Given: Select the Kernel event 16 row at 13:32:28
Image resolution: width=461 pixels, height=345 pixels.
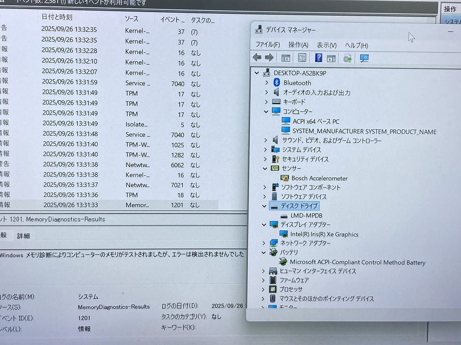Looking at the screenshot, I should tap(109, 52).
